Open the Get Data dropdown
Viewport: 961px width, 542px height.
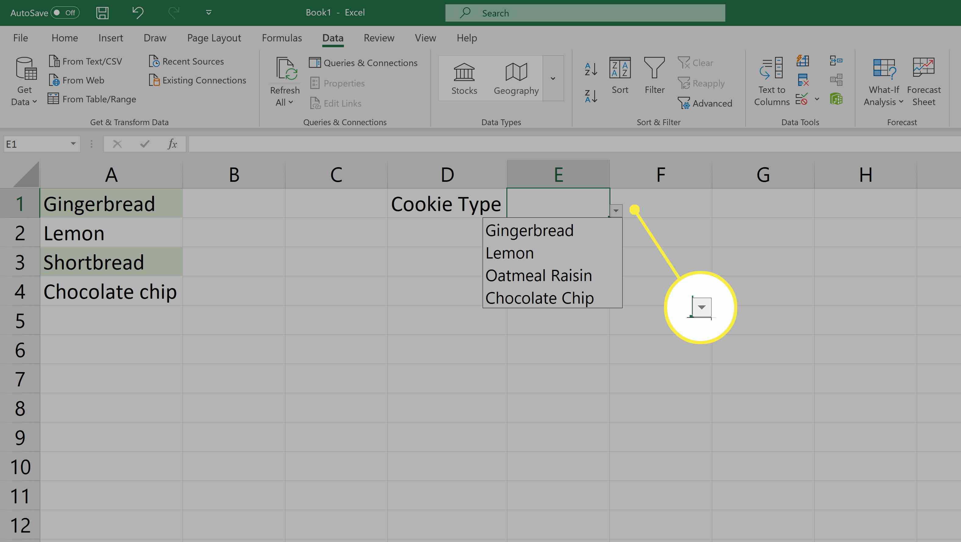pyautogui.click(x=24, y=82)
